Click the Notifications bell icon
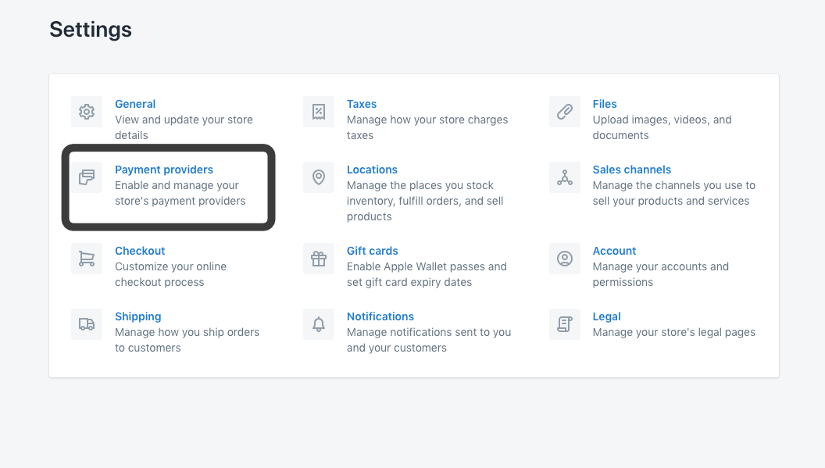The width and height of the screenshot is (825, 468). (x=319, y=324)
